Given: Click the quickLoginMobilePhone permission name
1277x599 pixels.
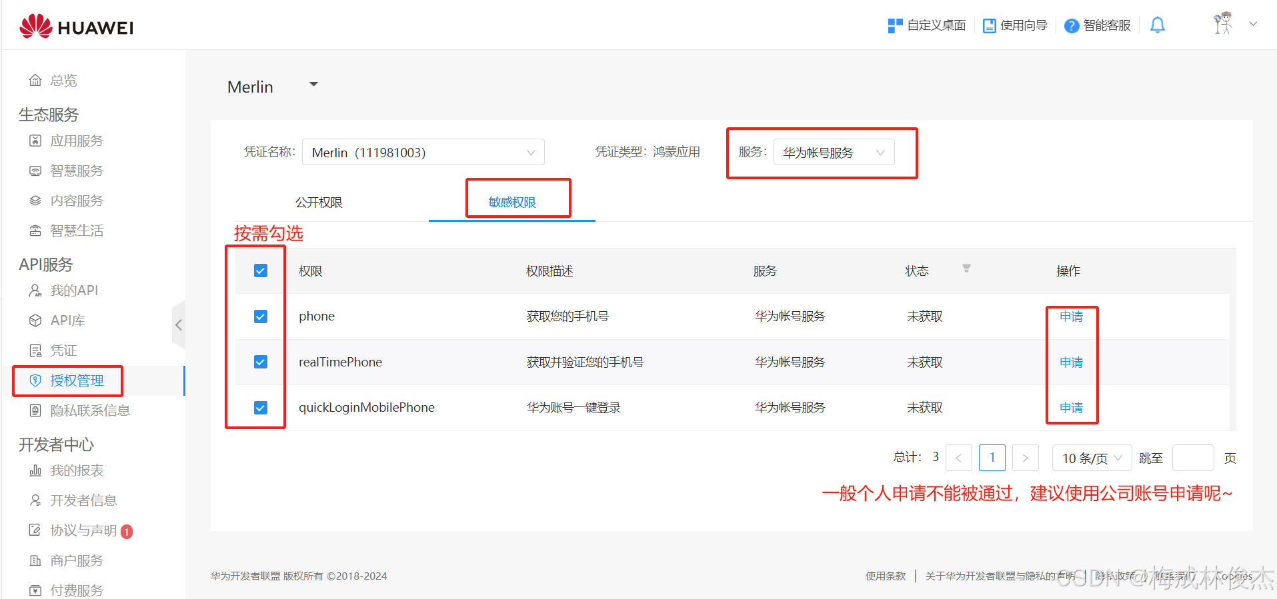Looking at the screenshot, I should pyautogui.click(x=367, y=408).
